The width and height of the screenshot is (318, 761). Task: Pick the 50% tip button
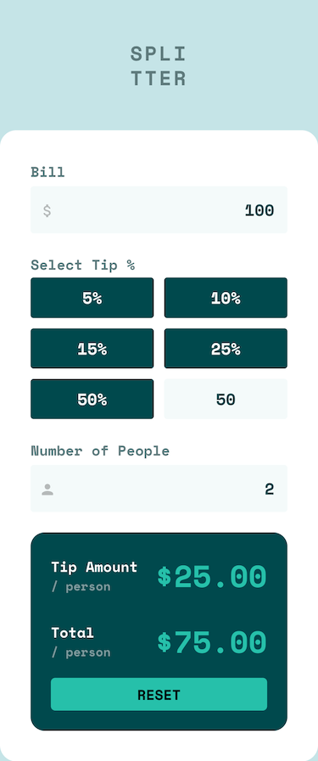(x=92, y=399)
